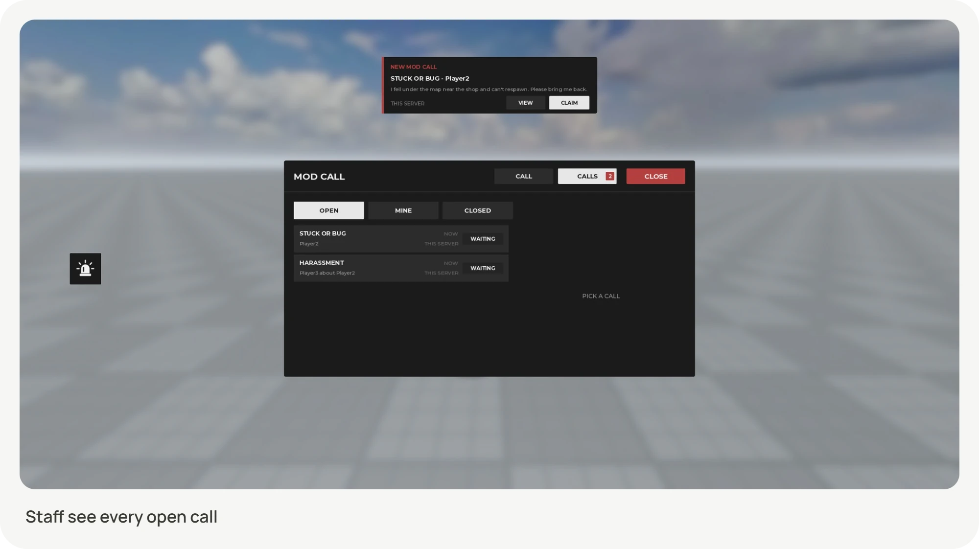The width and height of the screenshot is (979, 549).
Task: Show the MINE calls tab
Action: (x=403, y=210)
